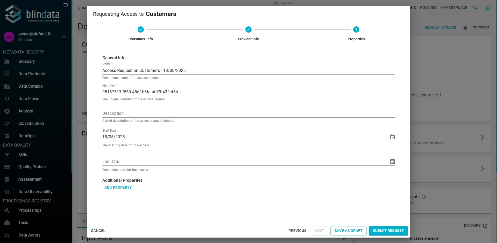Click METADATA REGISTRY heading
This screenshot has width=497, height=243.
(x=24, y=52)
